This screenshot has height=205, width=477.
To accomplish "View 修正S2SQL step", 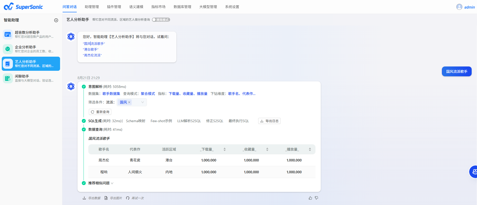I will click(x=215, y=121).
